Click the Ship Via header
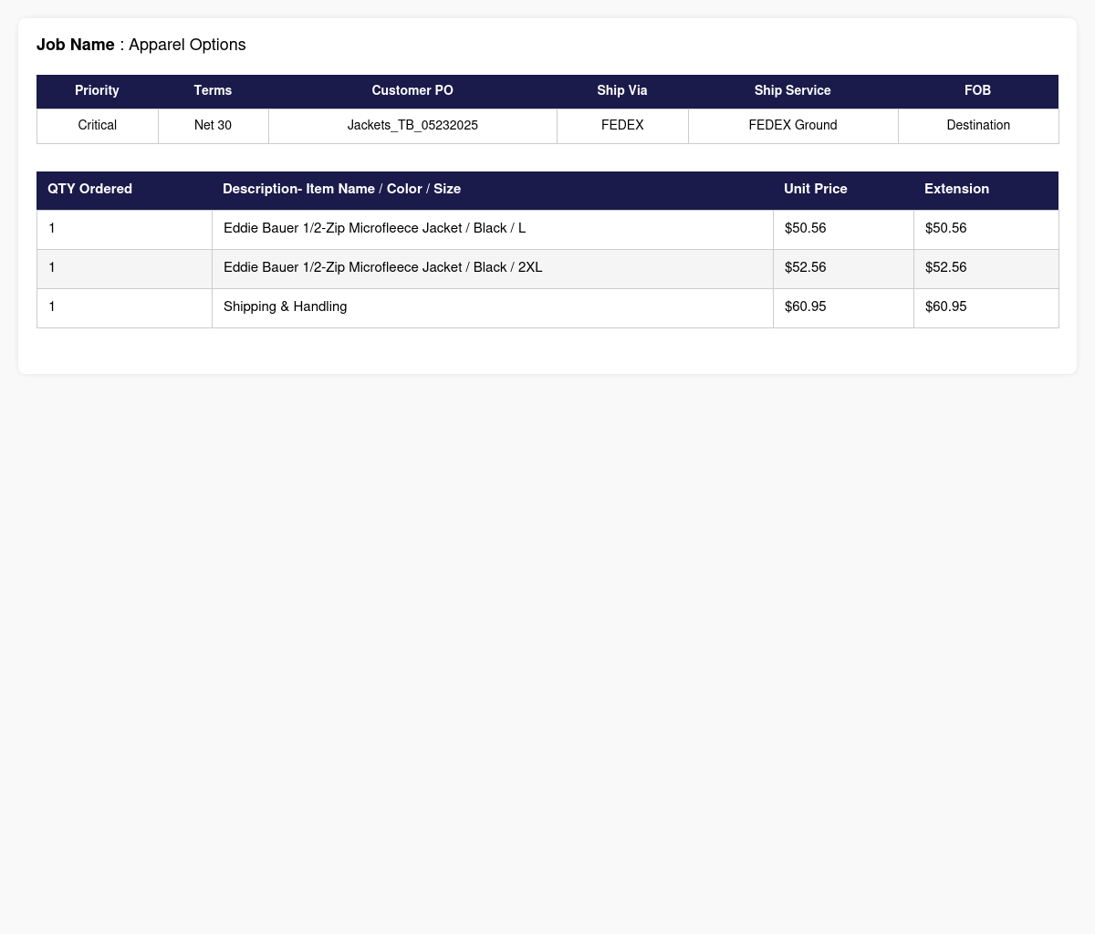The image size is (1095, 934). [x=622, y=91]
